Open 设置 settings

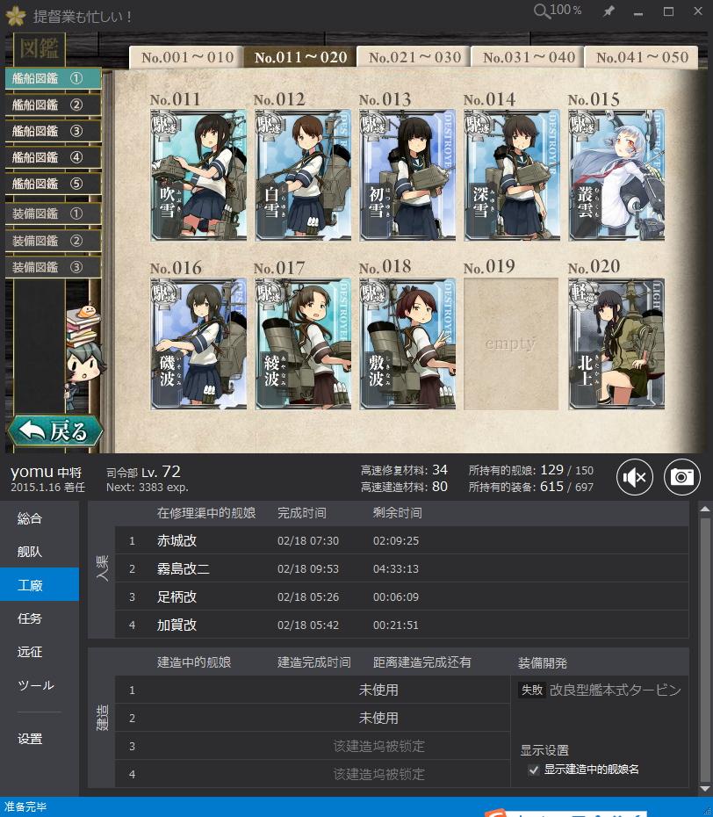pos(40,738)
